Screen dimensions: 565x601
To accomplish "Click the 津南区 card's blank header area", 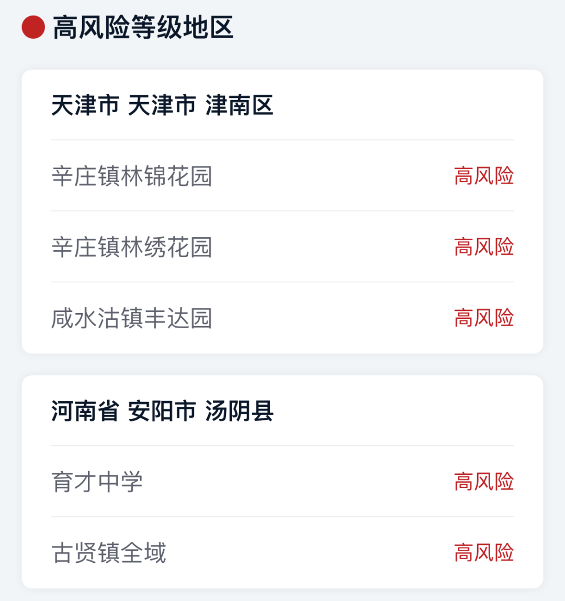I will click(394, 105).
